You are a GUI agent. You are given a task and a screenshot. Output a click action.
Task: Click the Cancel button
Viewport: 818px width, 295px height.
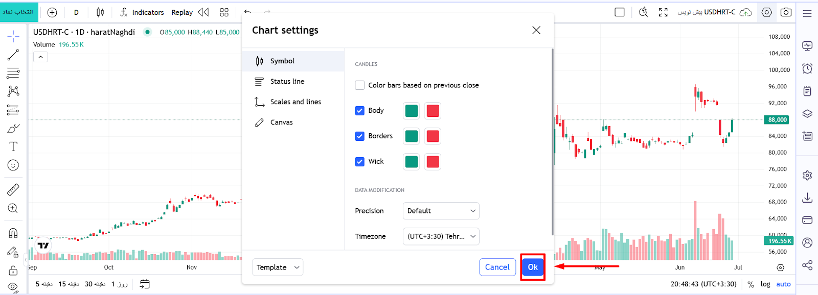(x=497, y=267)
